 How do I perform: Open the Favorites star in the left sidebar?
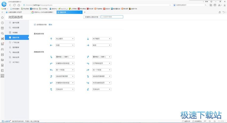(2, 17)
